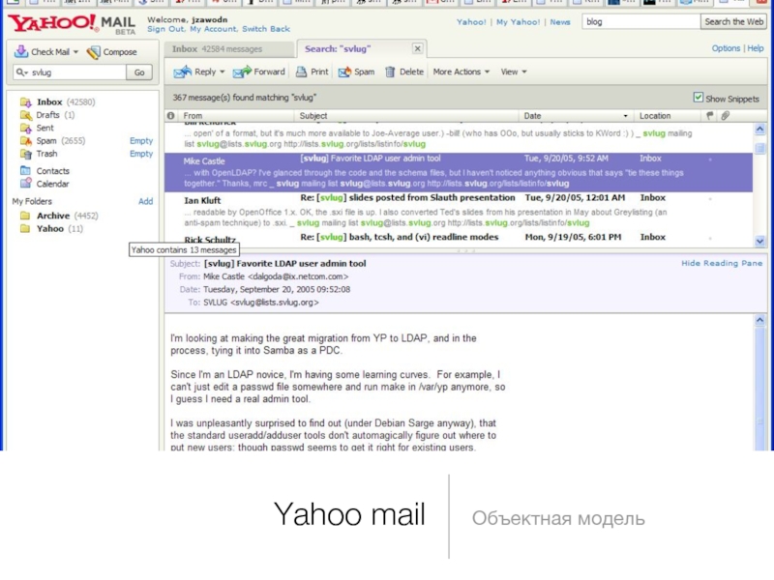Click the flag column header icon
This screenshot has width=774, height=580.
click(710, 115)
